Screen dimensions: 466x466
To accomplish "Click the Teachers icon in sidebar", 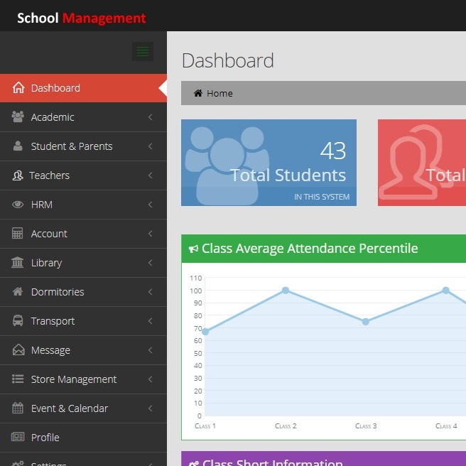I will point(18,175).
